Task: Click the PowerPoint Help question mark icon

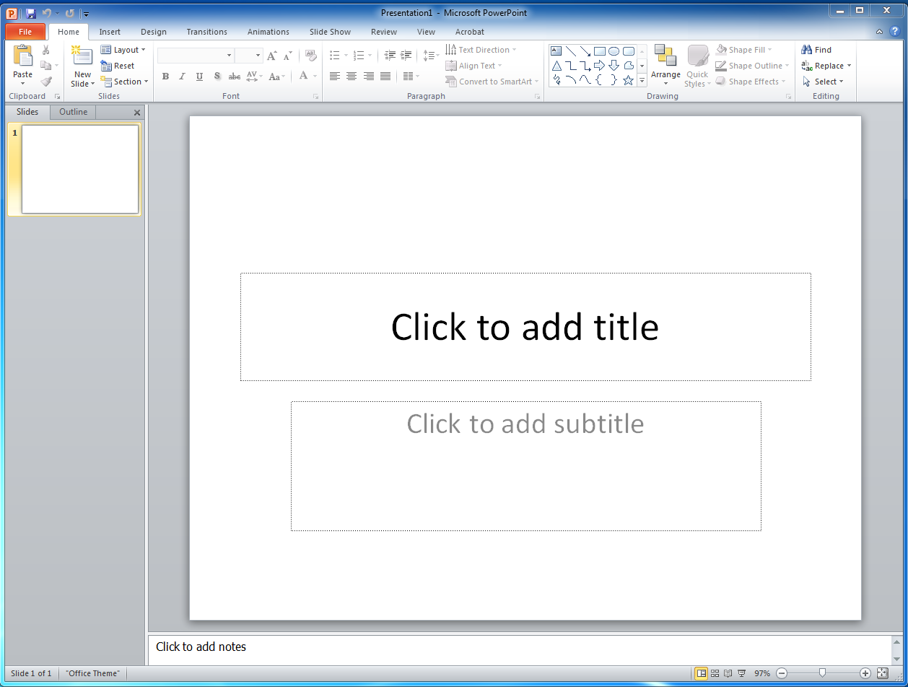Action: coord(895,32)
